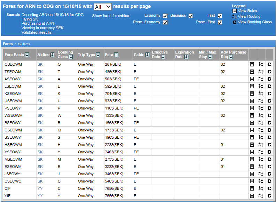Open rules icon for CSEOWC fare
This screenshot has width=276, height=202.
coord(252,181)
